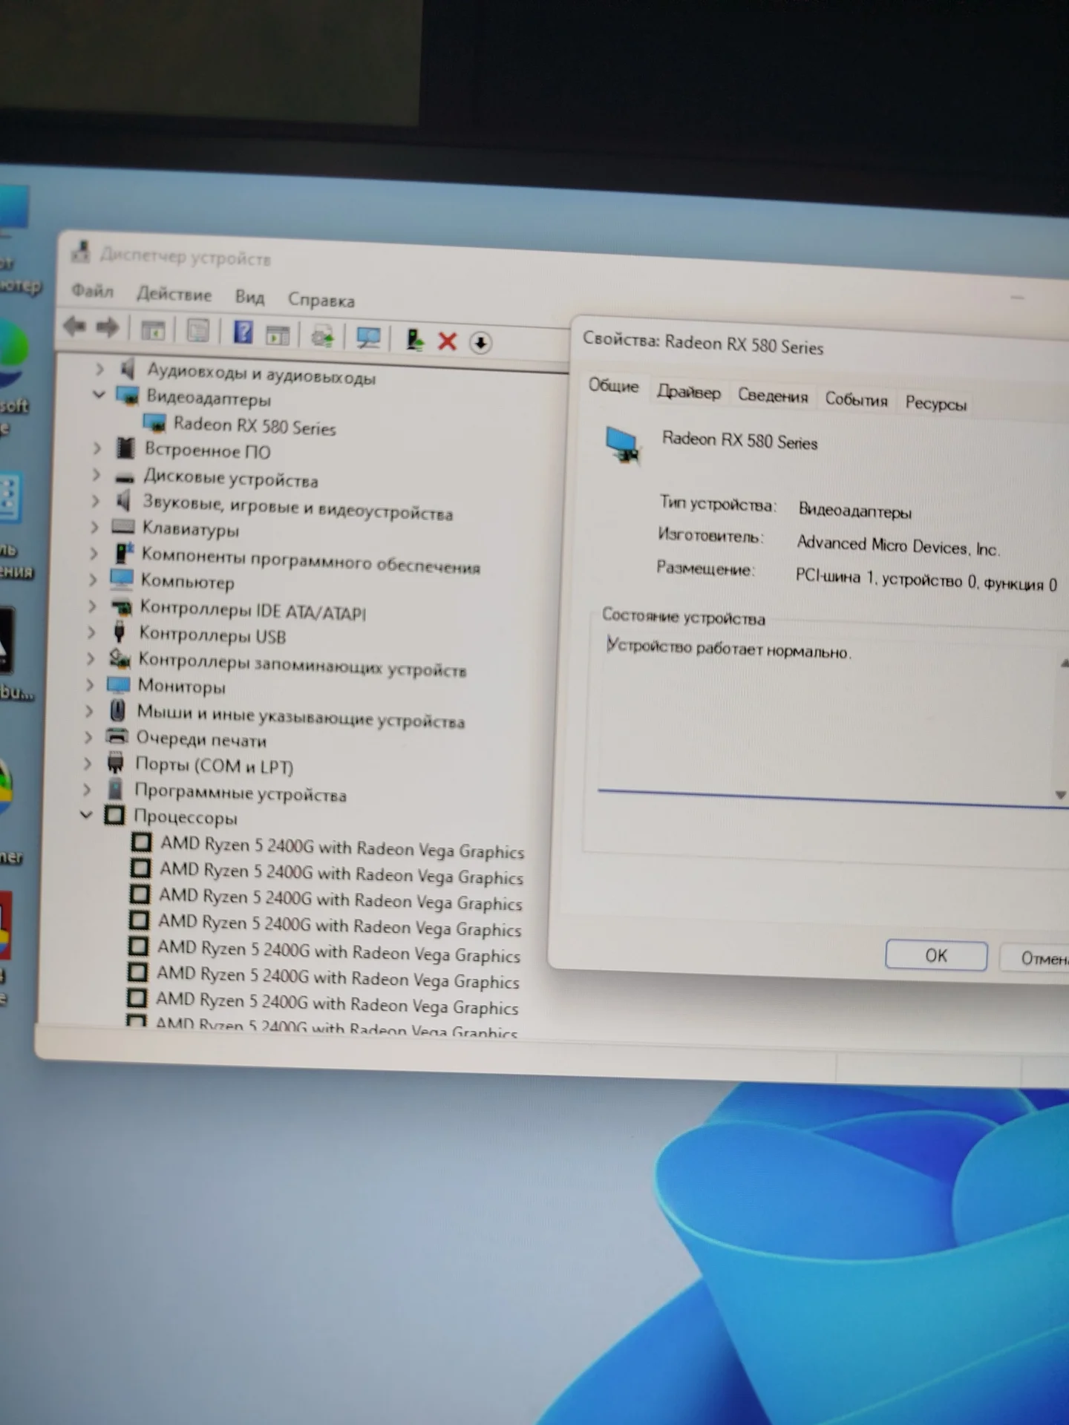The width and height of the screenshot is (1069, 1425).
Task: Click the device status box down arrow
Action: click(x=1062, y=795)
